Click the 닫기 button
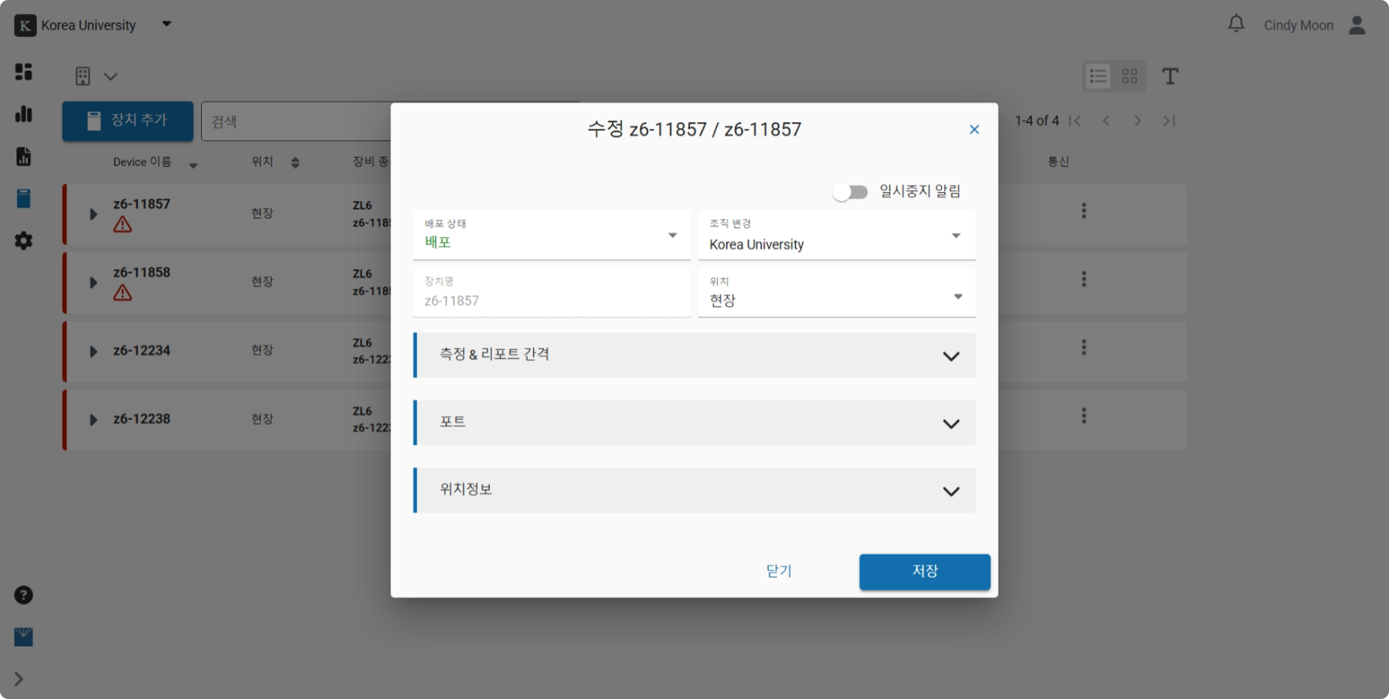The height and width of the screenshot is (699, 1389). tap(779, 571)
